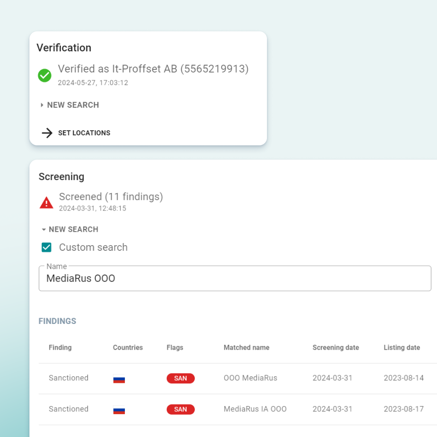Click the Verification card title
Image resolution: width=437 pixels, height=437 pixels.
tap(64, 47)
